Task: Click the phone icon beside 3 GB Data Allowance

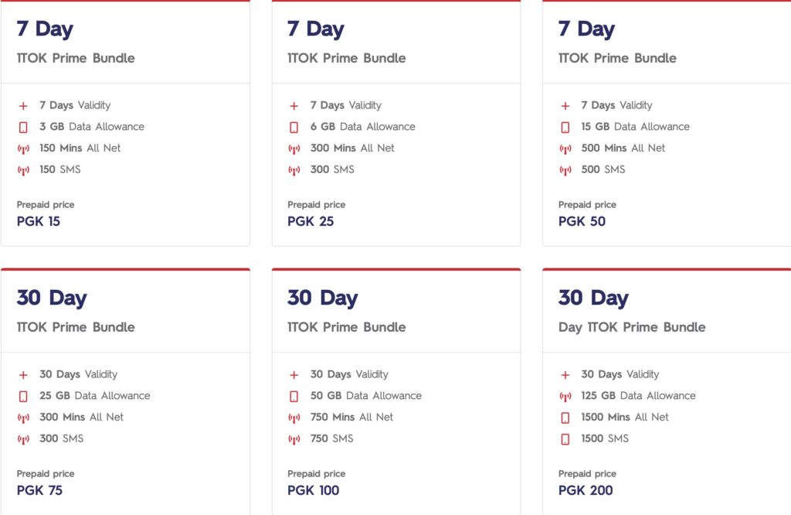Action: [x=23, y=128]
